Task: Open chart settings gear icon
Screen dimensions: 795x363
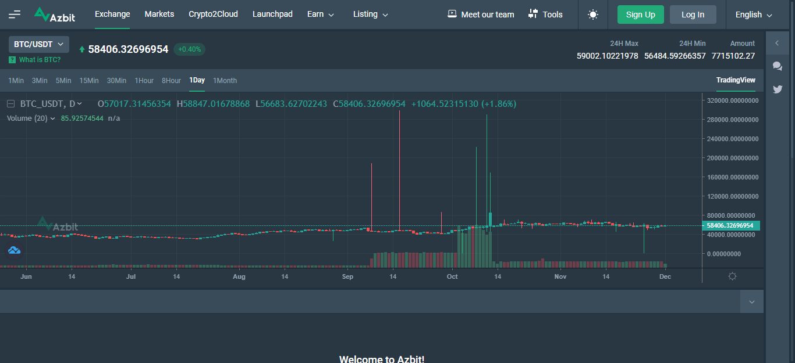Action: 732,276
